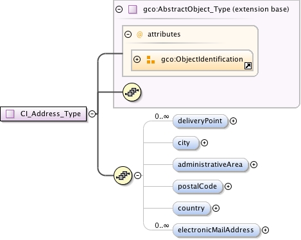Select the administrativeArea element node
This screenshot has height=240, width=301.
[x=211, y=165]
